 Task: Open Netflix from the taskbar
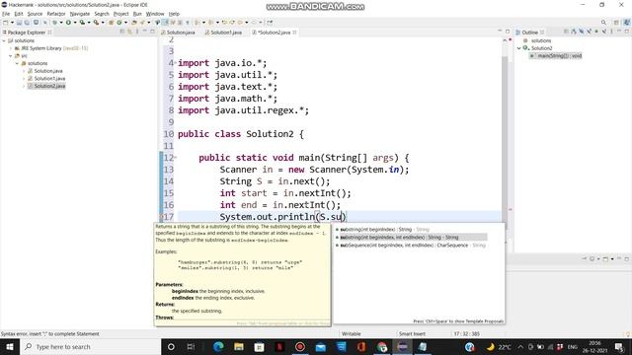point(279,346)
